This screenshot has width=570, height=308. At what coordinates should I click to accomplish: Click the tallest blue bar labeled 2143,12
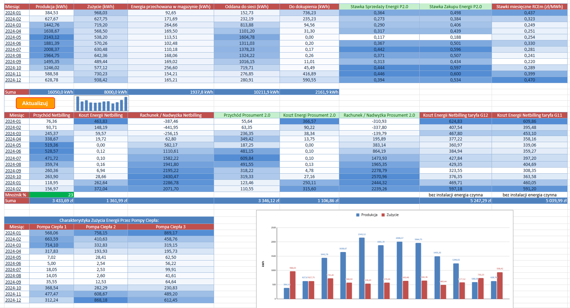click(362, 268)
